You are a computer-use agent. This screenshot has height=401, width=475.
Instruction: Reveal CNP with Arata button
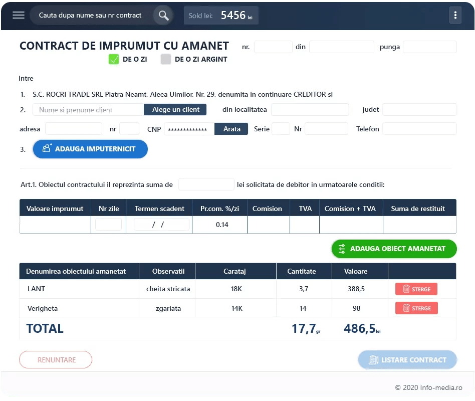[231, 129]
